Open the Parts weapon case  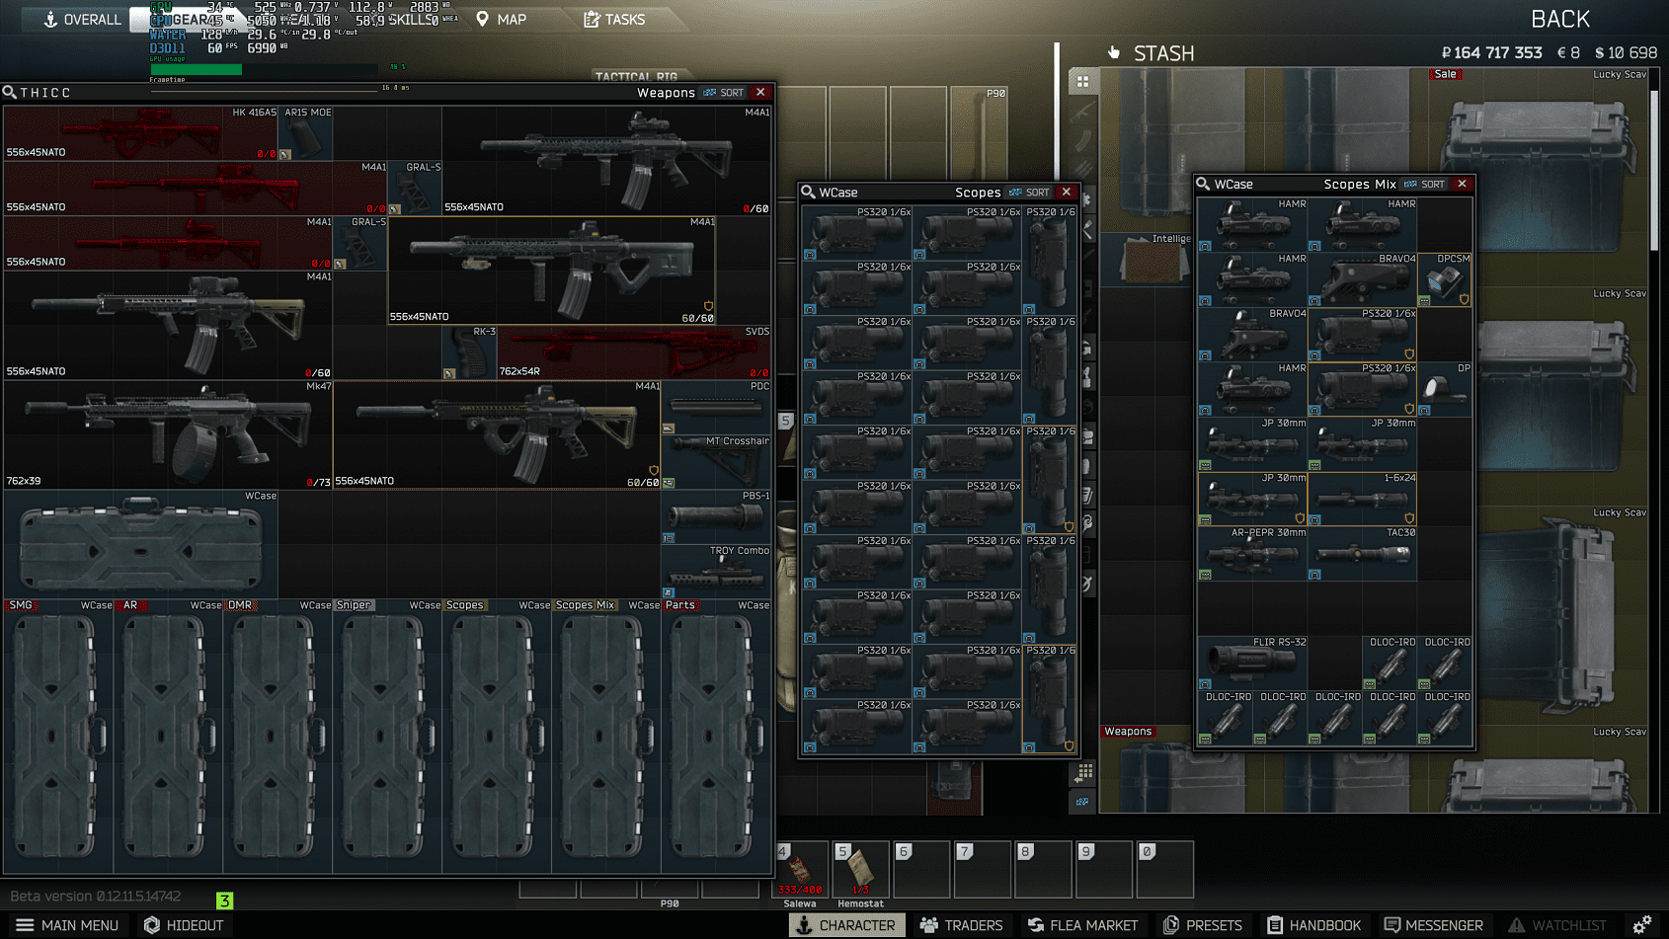[716, 736]
